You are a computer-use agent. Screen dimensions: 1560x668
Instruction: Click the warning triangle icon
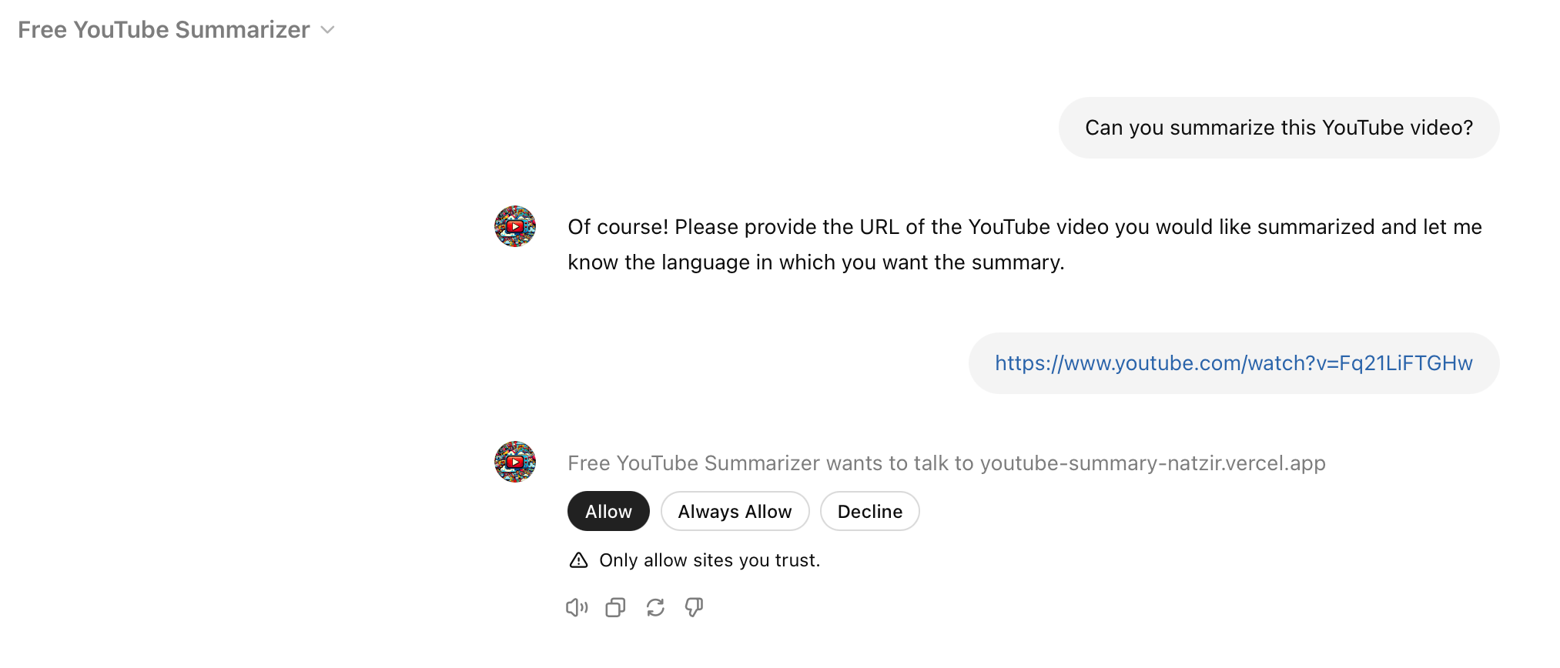(578, 560)
